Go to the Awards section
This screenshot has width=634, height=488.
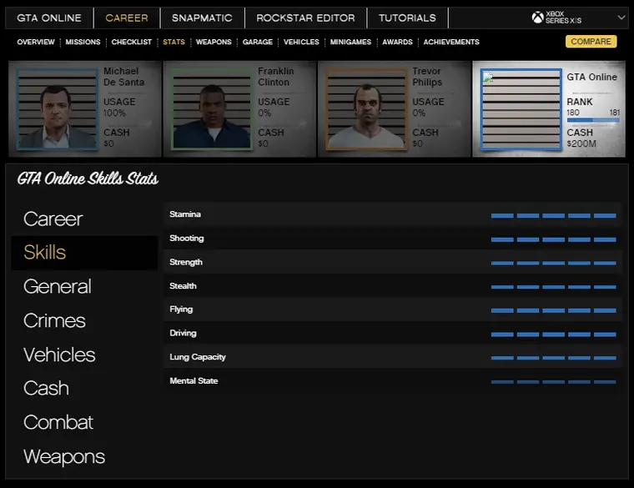click(397, 42)
